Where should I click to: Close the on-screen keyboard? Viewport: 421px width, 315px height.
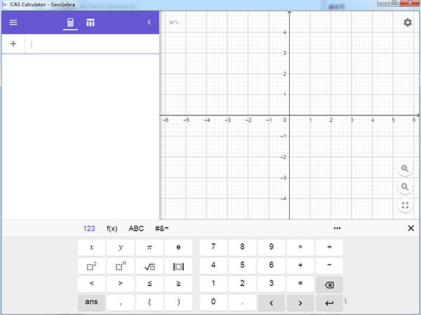pos(411,229)
